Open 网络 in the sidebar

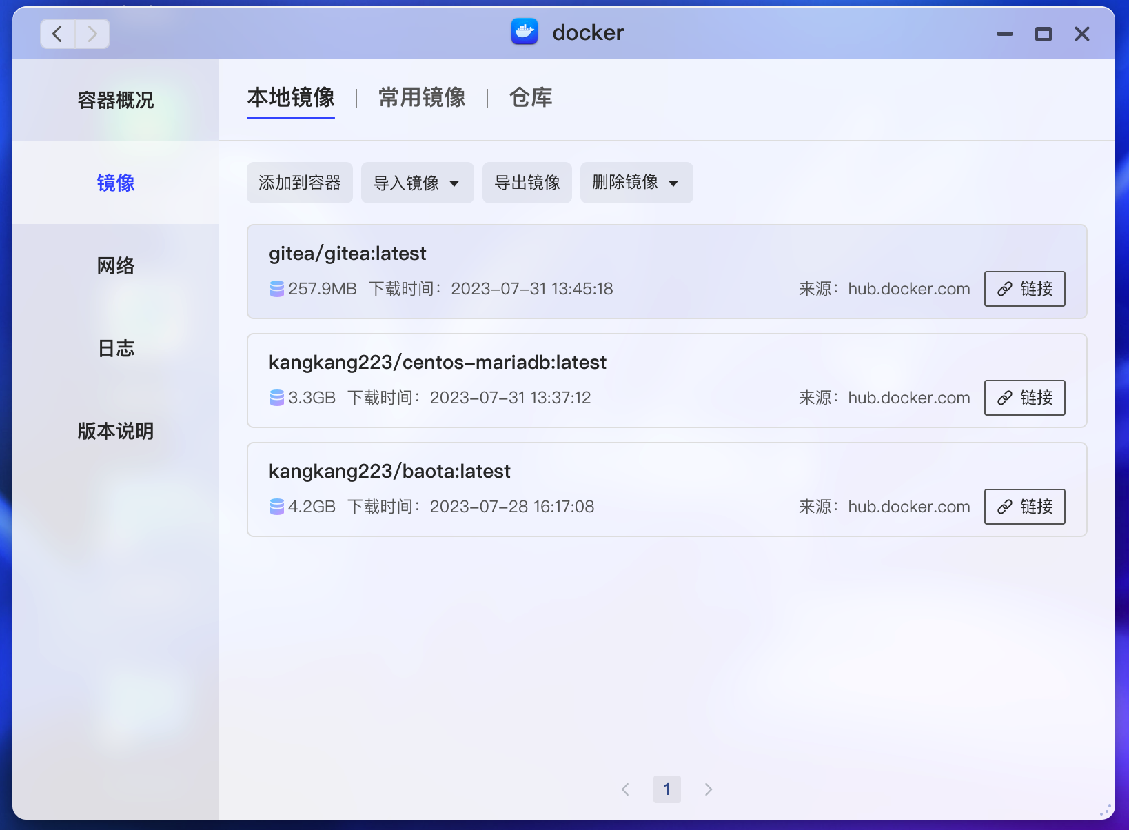(116, 265)
